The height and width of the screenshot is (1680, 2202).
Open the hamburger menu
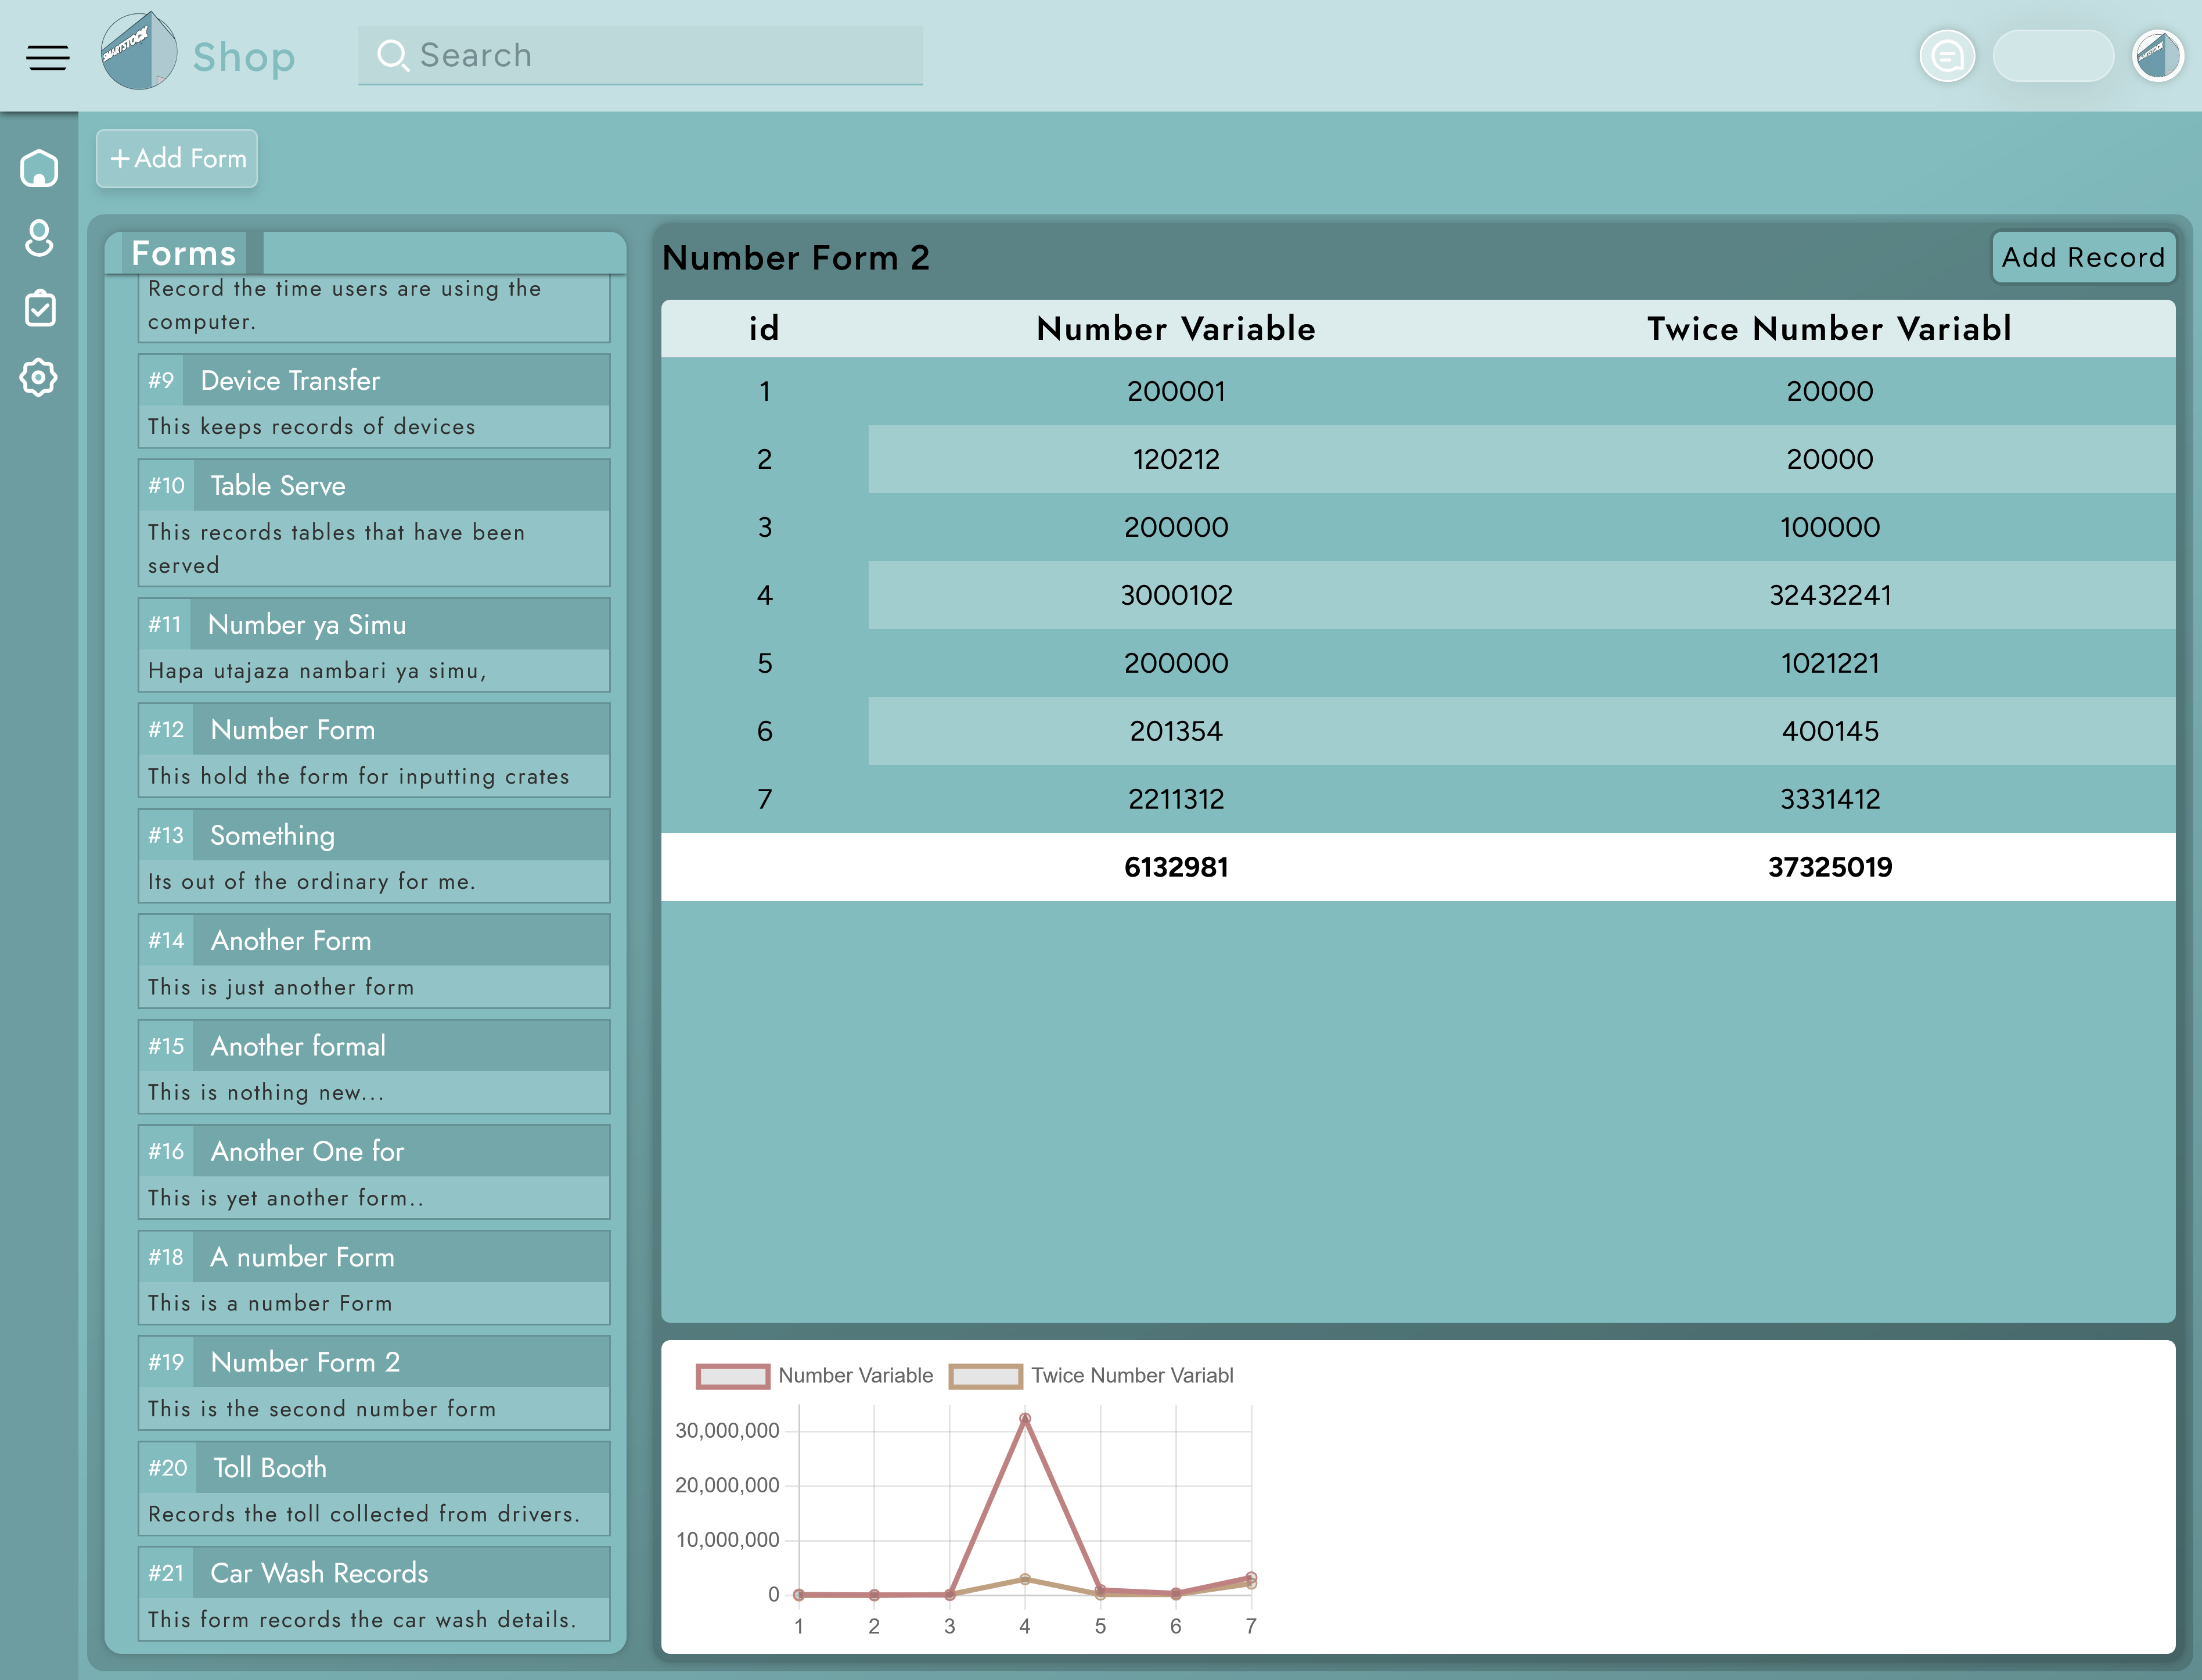(x=47, y=57)
